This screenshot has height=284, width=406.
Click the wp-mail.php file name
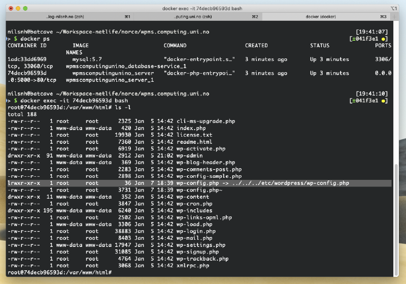pyautogui.click(x=194, y=238)
